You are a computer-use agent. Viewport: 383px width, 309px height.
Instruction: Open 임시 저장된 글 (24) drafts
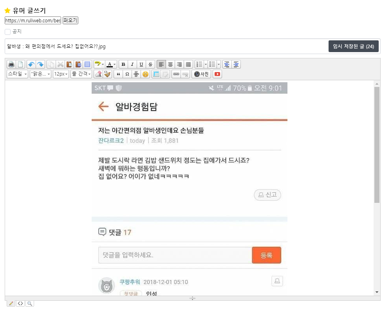tap(353, 46)
